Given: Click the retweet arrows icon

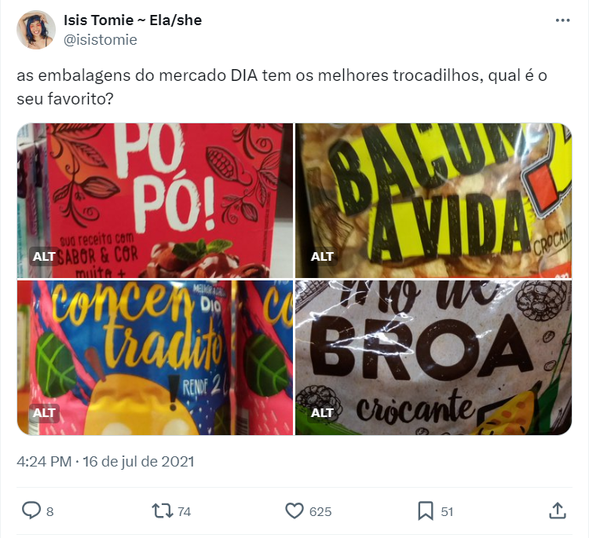Looking at the screenshot, I should 163,511.
